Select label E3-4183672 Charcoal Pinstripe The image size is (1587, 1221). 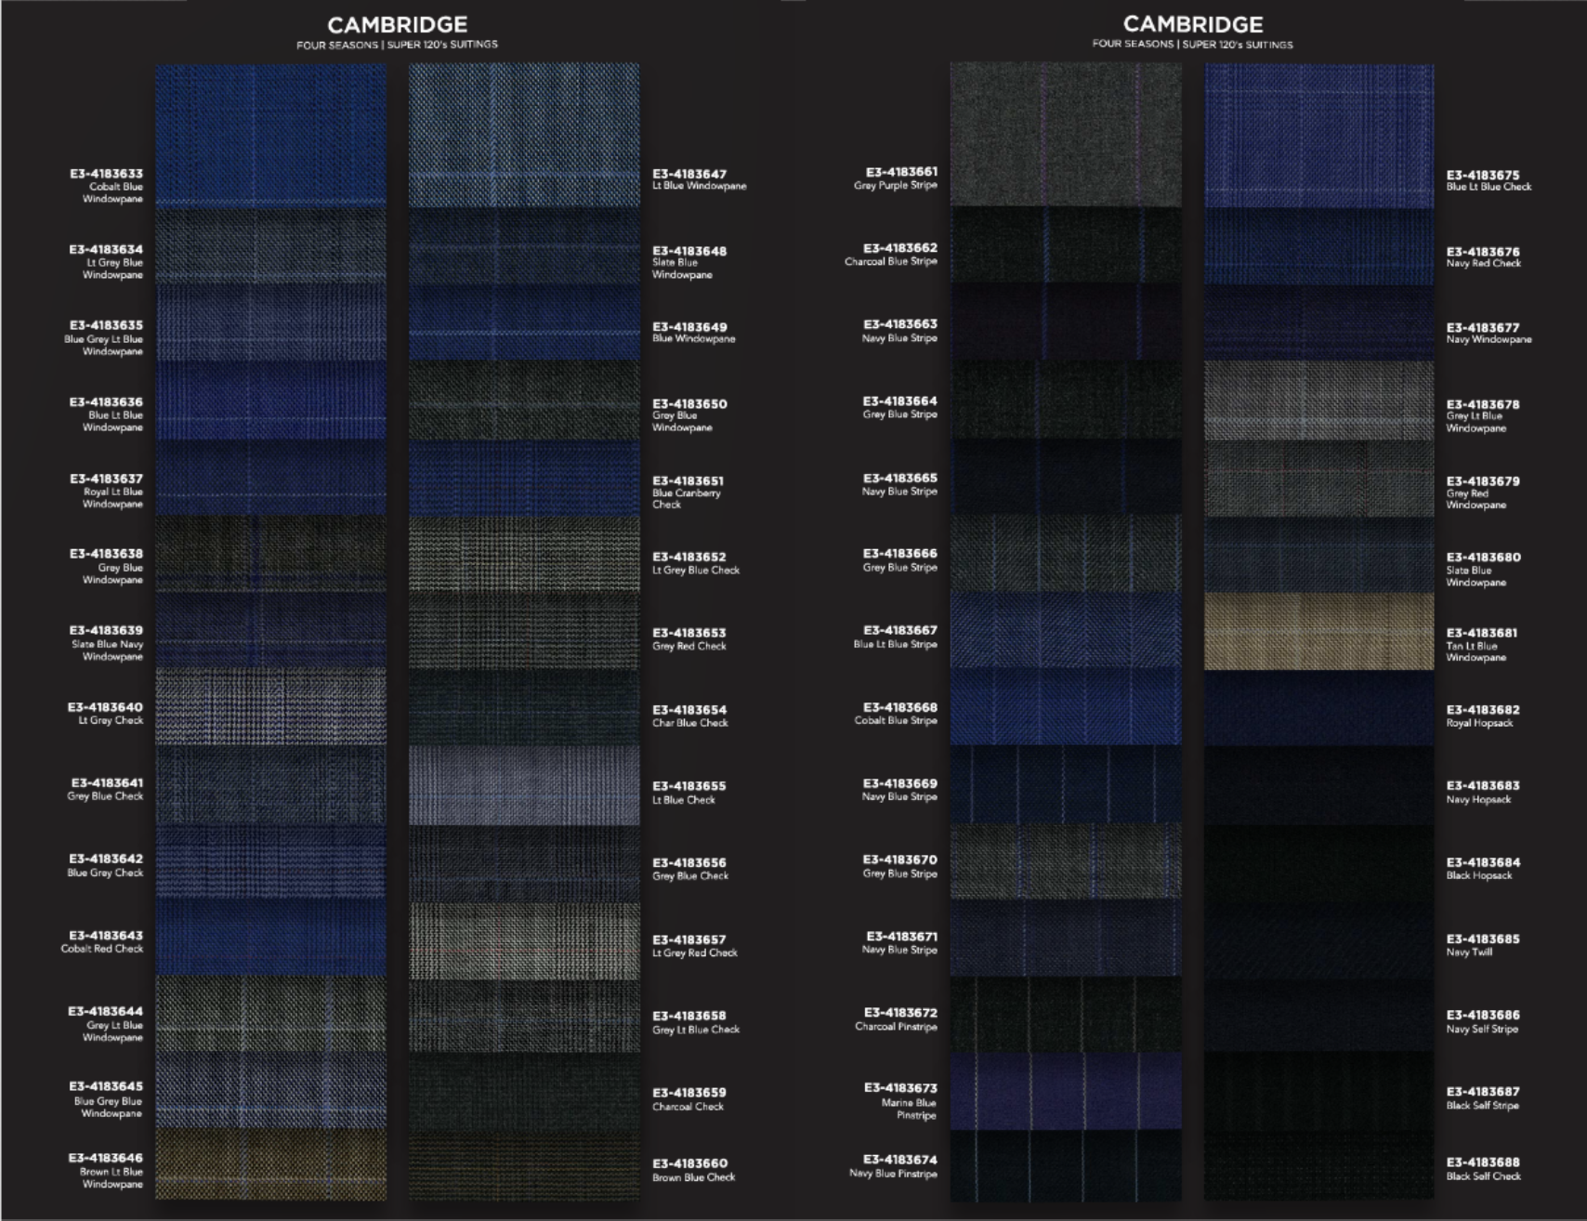[897, 1019]
